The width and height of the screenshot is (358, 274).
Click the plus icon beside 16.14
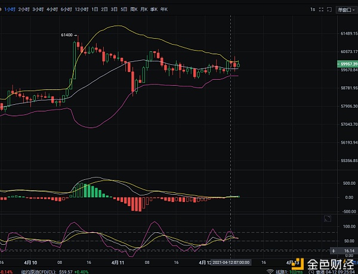click(x=334, y=251)
